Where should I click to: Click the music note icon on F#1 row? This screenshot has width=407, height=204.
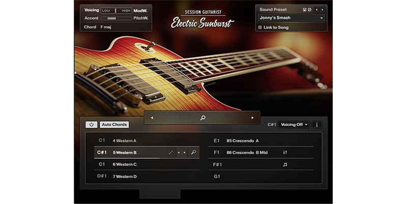(285, 164)
